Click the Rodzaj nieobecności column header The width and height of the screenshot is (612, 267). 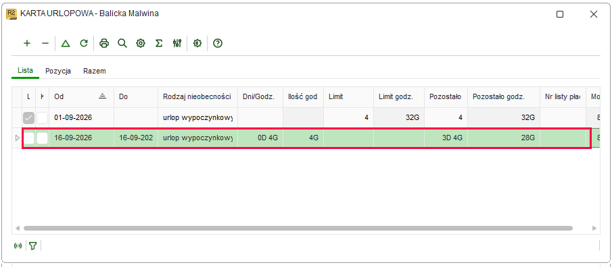click(197, 97)
